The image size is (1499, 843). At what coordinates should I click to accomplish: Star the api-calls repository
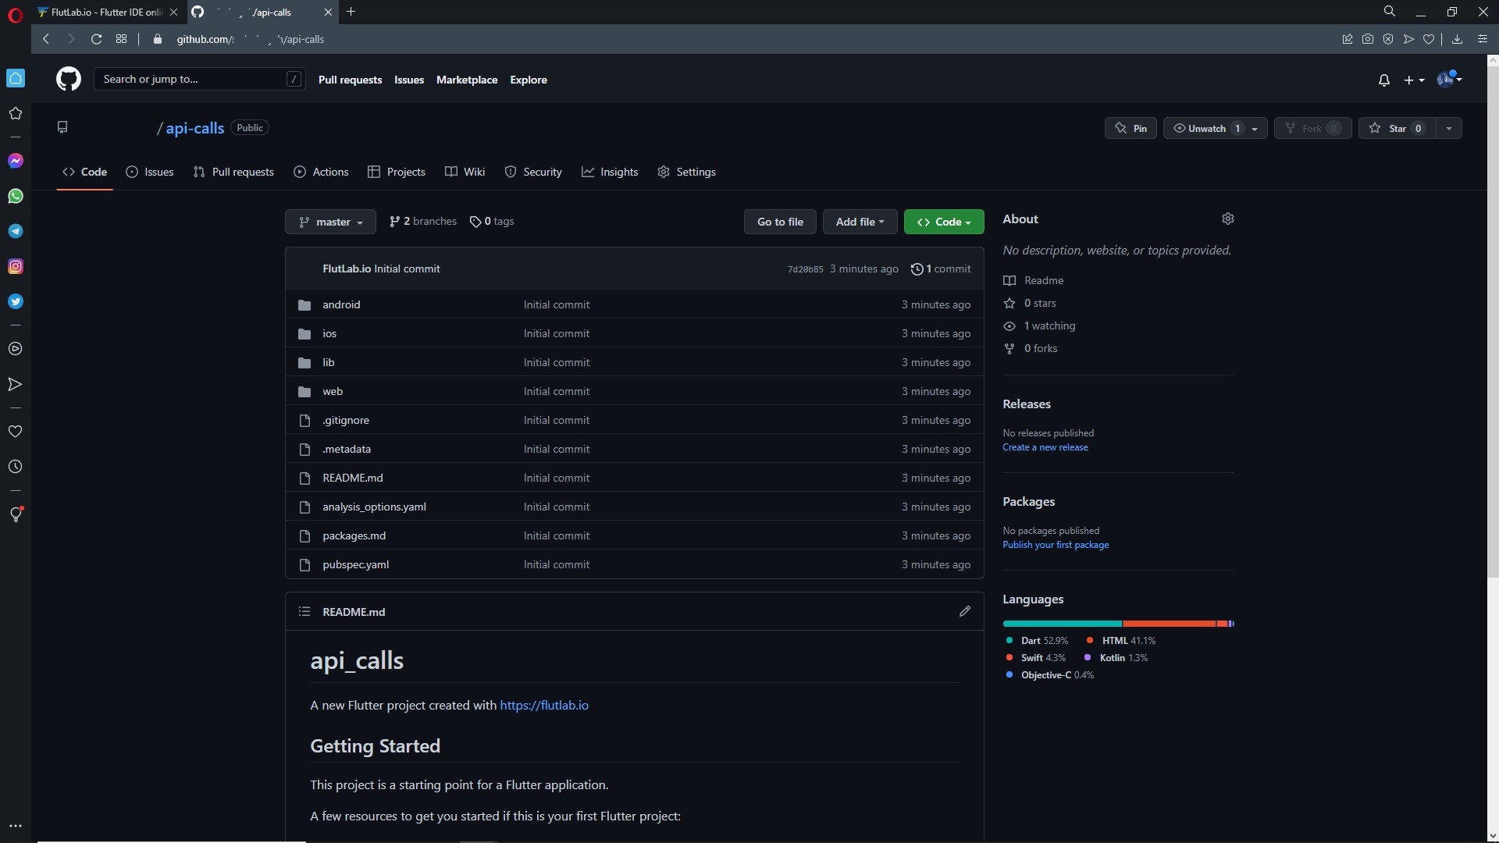1397,128
